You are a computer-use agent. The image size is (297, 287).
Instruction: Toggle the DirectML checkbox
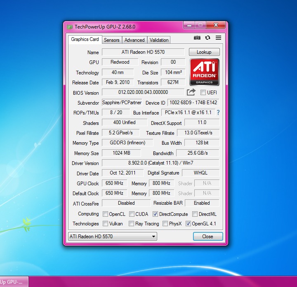coord(195,214)
